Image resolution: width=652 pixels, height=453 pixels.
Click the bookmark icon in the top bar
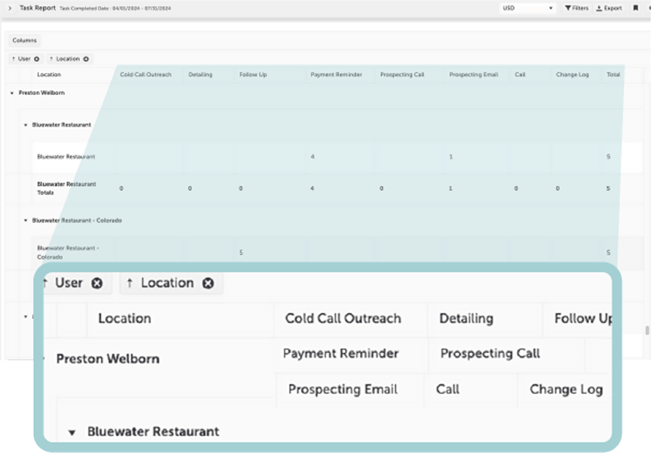[635, 8]
